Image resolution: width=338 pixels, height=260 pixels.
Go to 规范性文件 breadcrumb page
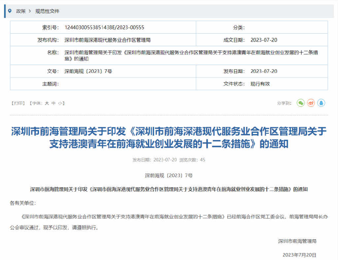(x=47, y=11)
